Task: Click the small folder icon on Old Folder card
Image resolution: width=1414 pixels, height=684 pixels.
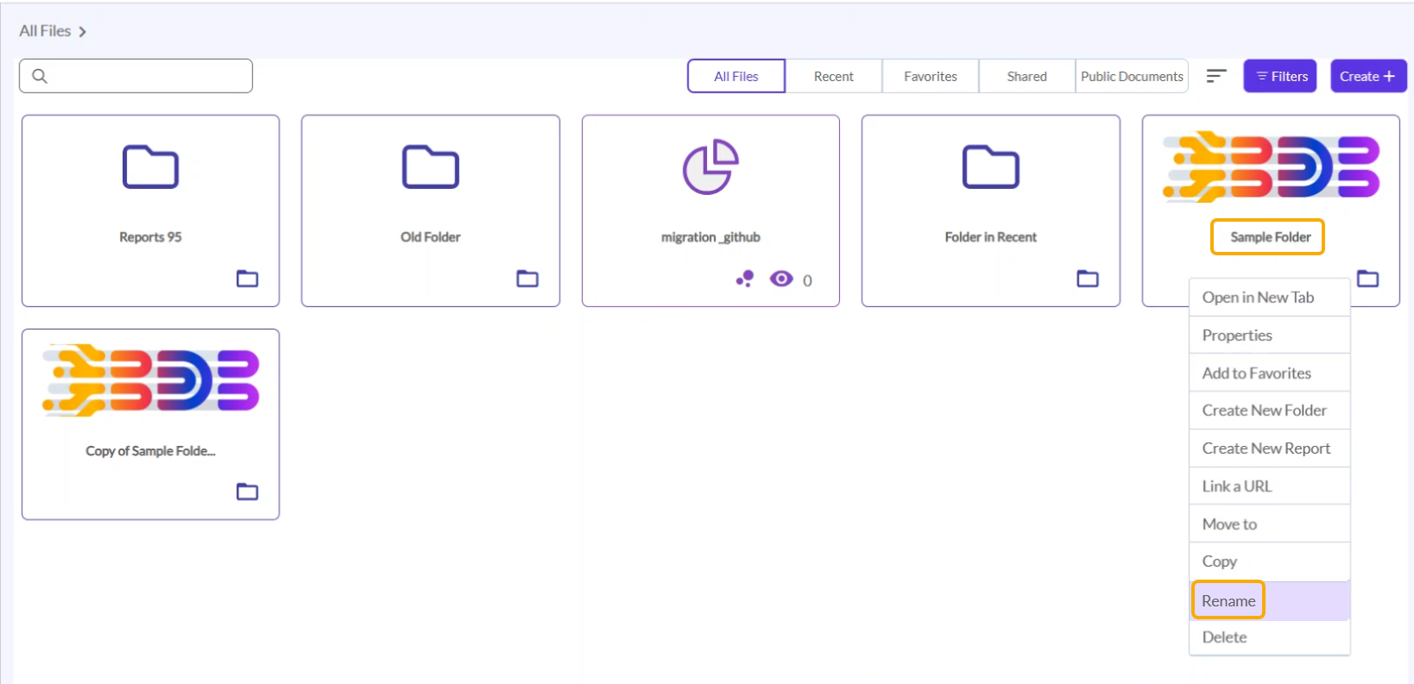Action: [527, 279]
